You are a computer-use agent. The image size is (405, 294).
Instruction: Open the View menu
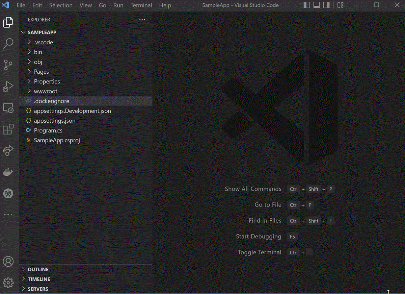pyautogui.click(x=86, y=5)
